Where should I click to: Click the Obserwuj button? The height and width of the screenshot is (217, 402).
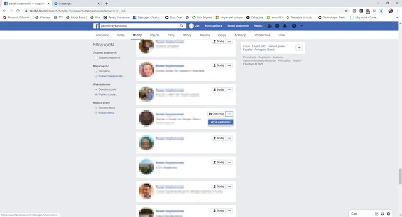216,114
